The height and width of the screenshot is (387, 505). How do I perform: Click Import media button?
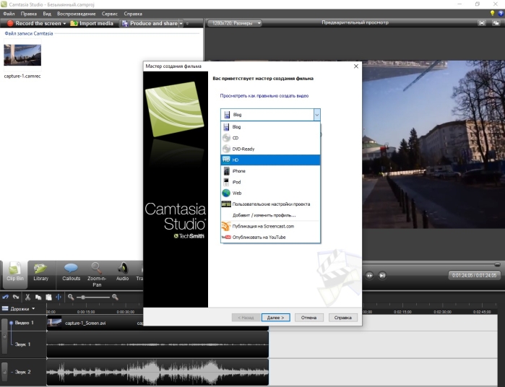coord(92,23)
